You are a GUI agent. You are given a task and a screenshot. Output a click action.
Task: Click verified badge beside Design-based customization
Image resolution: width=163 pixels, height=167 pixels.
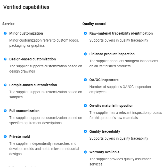[x=5, y=59]
